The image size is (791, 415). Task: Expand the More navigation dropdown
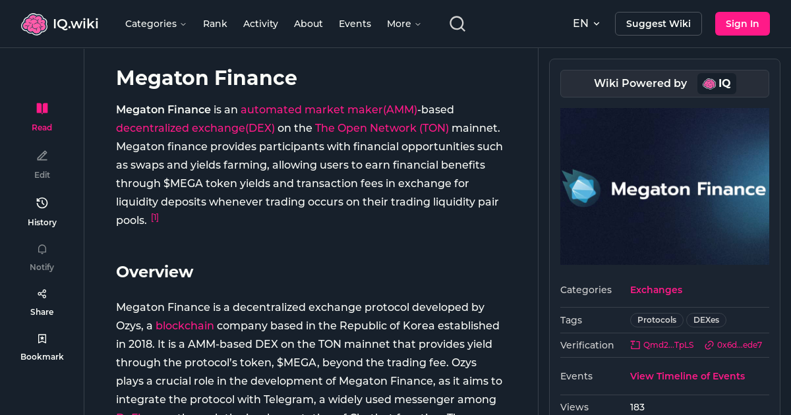pyautogui.click(x=403, y=23)
